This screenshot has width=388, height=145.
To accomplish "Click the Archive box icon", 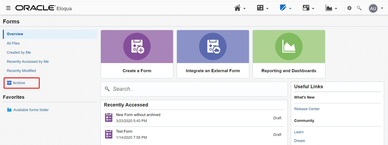I will click(9, 83).
